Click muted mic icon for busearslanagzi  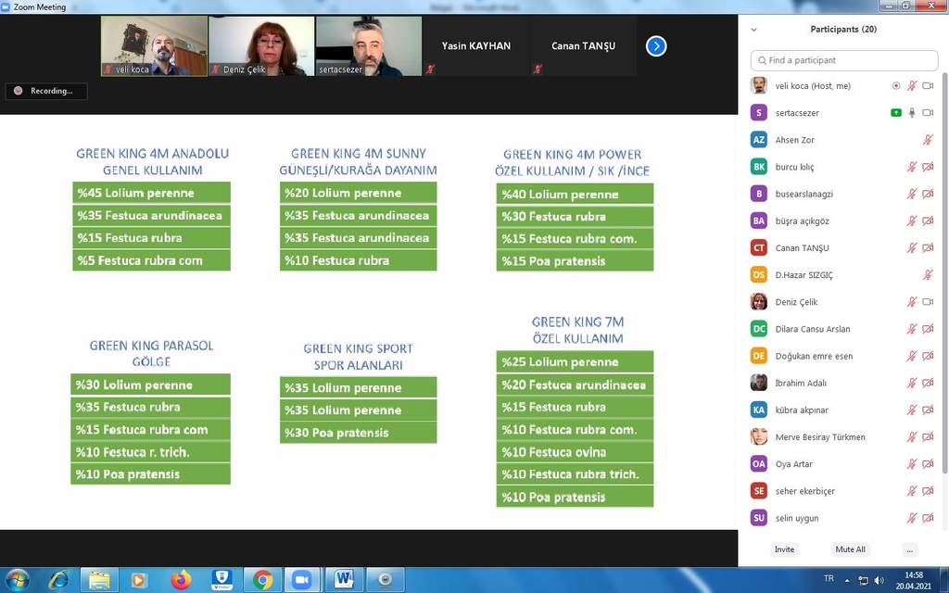[912, 194]
